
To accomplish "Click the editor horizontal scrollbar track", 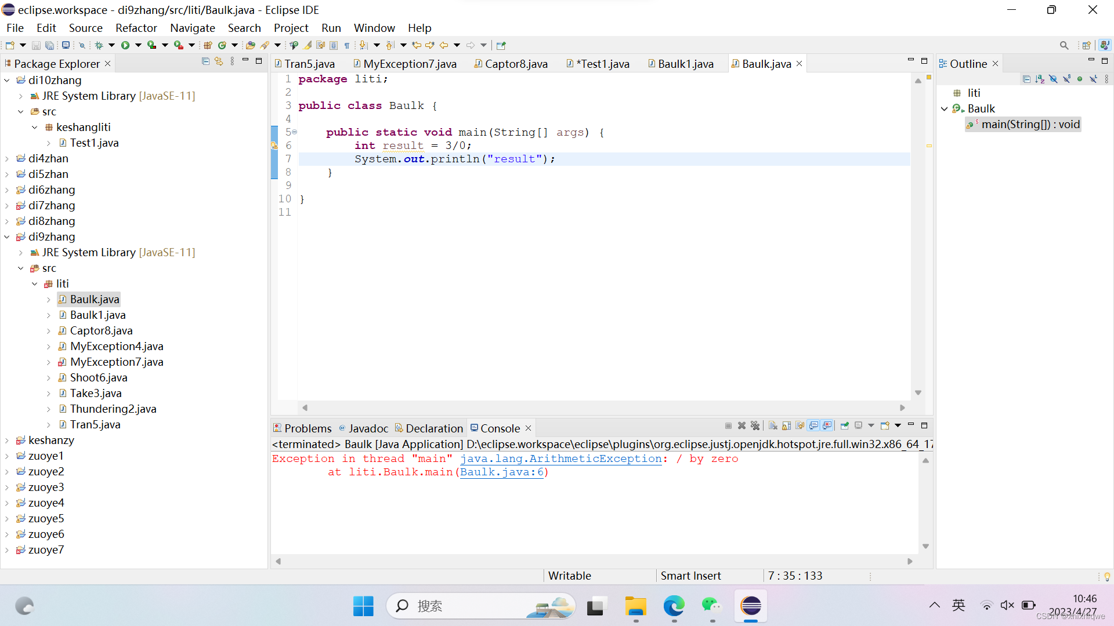I will (603, 408).
